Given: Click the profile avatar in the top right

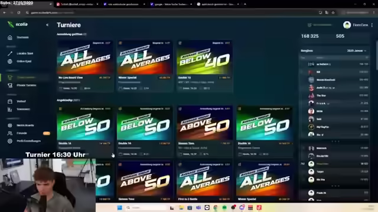Looking at the screenshot, I should tap(347, 25).
